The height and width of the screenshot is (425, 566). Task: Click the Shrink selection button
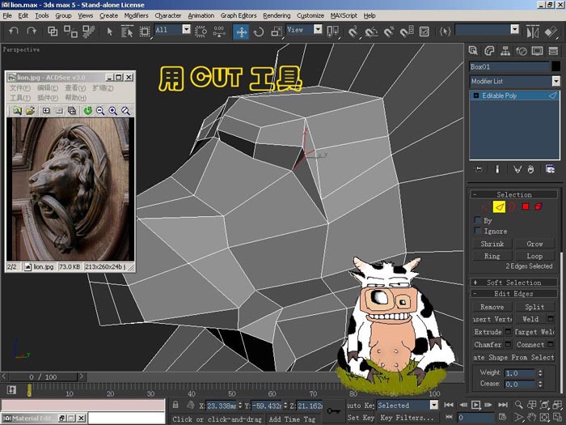pos(492,244)
